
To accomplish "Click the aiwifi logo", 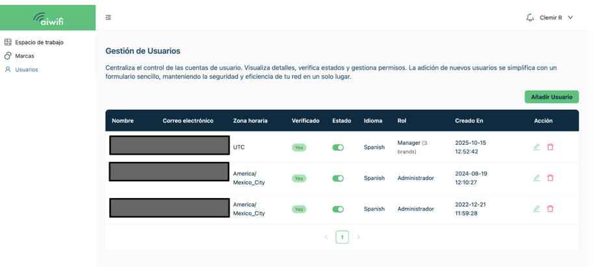I will pos(48,18).
